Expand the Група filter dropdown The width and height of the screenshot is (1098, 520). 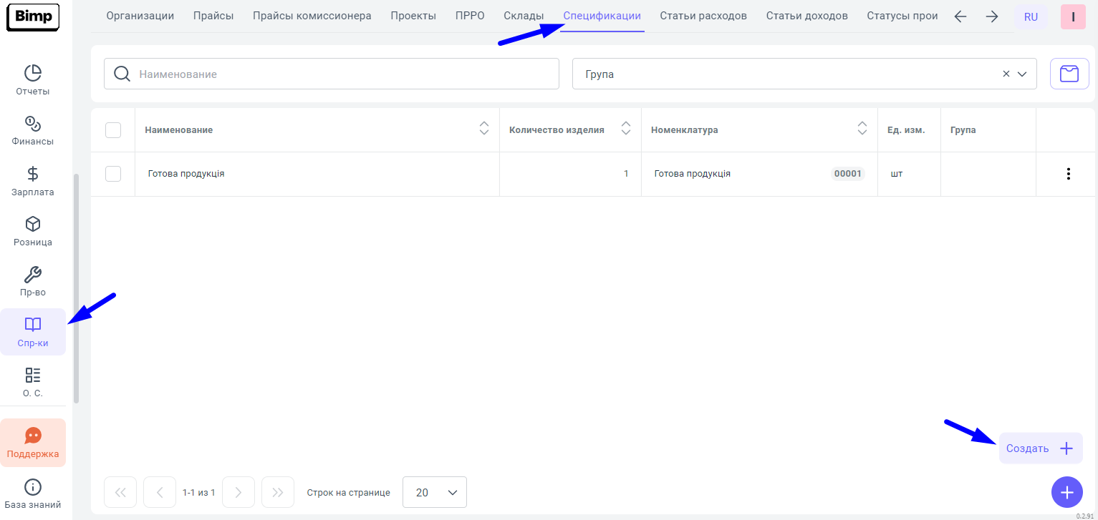(x=1022, y=74)
